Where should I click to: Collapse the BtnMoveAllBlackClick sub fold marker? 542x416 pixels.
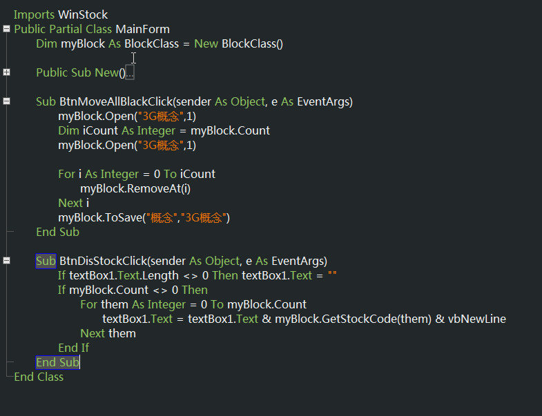coord(6,101)
